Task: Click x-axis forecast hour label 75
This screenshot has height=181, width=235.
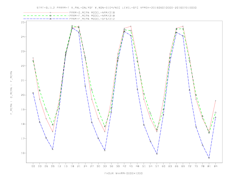Action: pyautogui.click(x=196, y=166)
